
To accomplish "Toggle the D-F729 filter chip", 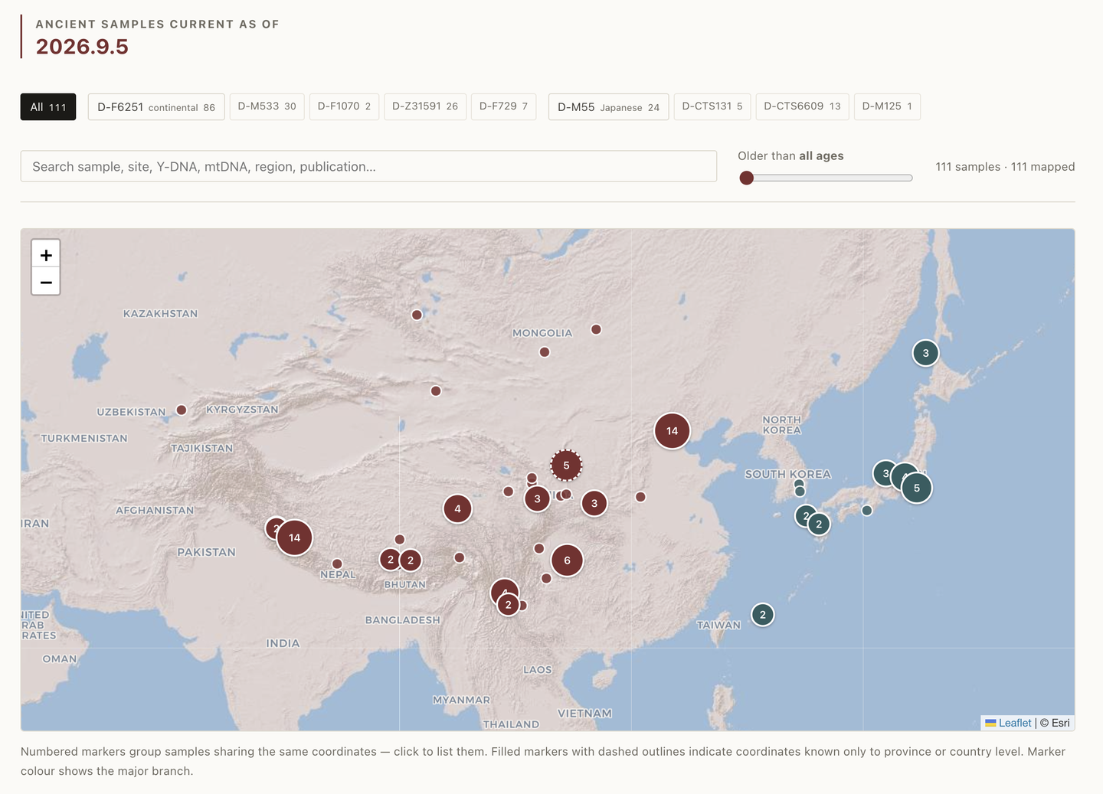I will tap(503, 106).
